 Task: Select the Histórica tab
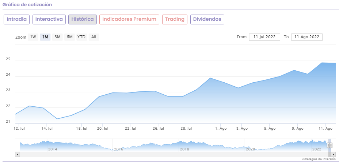pos(83,19)
